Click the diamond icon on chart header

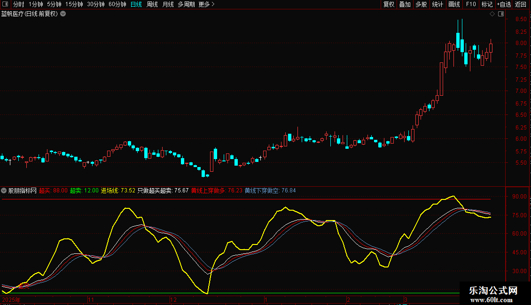pyautogui.click(x=492, y=14)
